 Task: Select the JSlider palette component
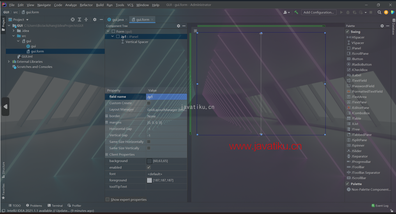tap(356, 151)
